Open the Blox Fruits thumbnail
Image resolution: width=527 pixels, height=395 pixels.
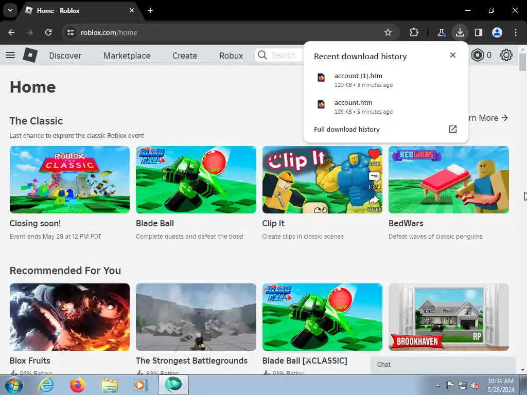(x=69, y=317)
